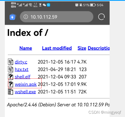Tap the lightning bolt browser icon
The height and width of the screenshot is (117, 125).
point(13,17)
